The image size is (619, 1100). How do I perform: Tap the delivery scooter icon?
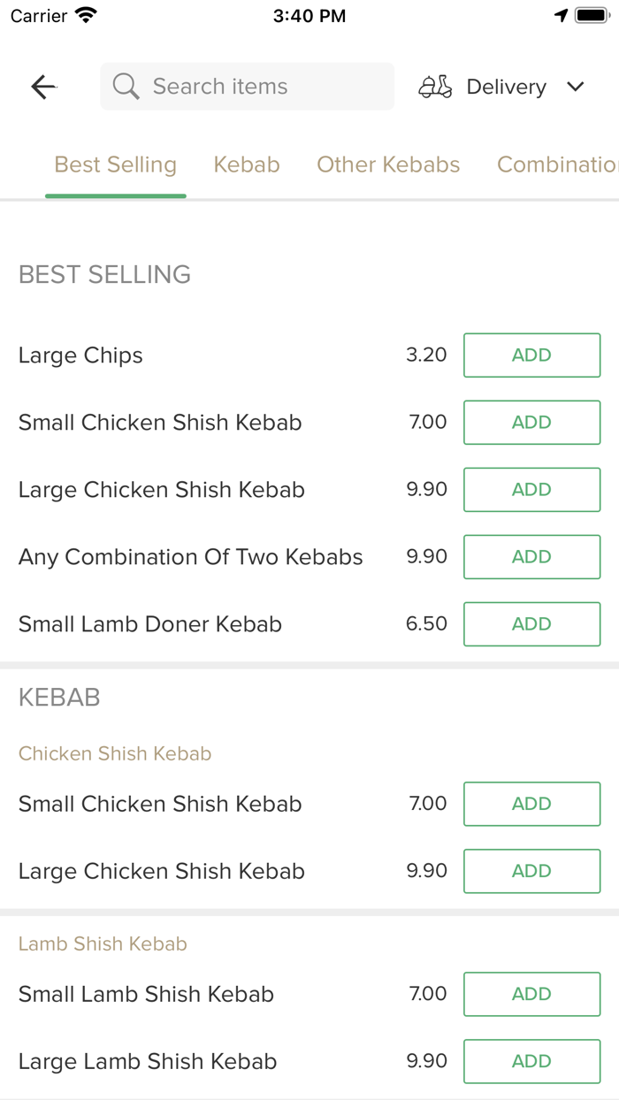click(x=434, y=87)
